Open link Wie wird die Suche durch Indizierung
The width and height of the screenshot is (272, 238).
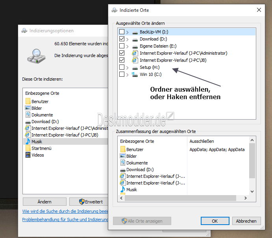coord(65,211)
